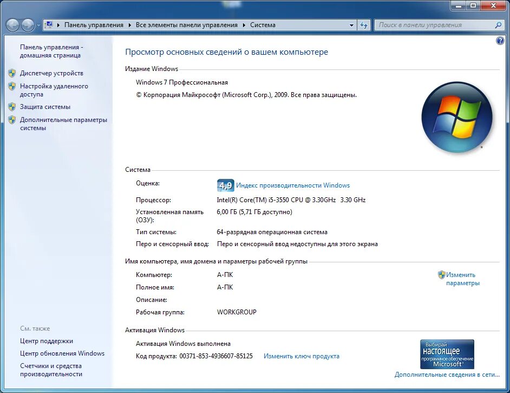This screenshot has height=393, width=510.
Task: Expand arrow before 'Система' breadcrumb
Action: [x=244, y=25]
